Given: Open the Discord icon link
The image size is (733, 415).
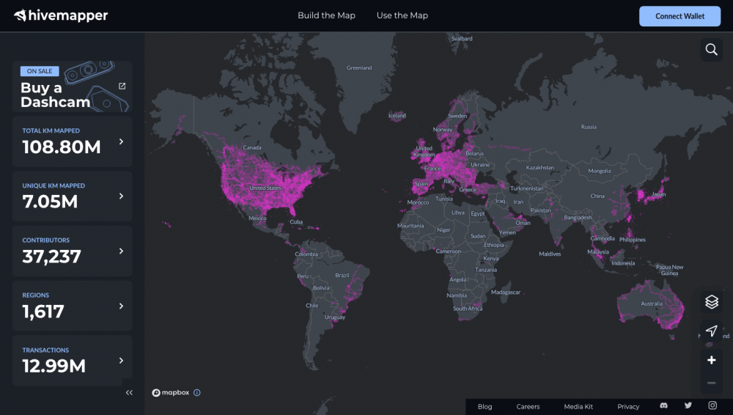Looking at the screenshot, I should coord(663,405).
